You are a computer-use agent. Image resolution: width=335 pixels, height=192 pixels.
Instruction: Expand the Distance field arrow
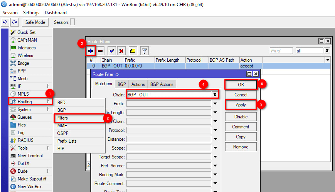(x=215, y=139)
